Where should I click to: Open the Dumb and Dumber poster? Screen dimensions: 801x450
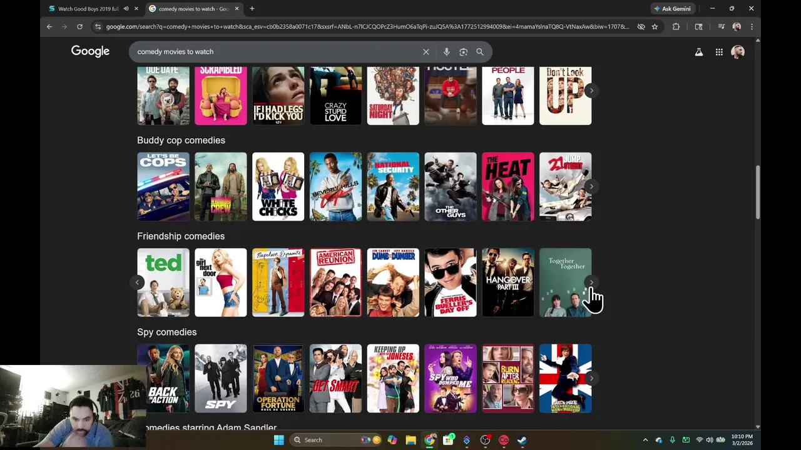pos(393,282)
